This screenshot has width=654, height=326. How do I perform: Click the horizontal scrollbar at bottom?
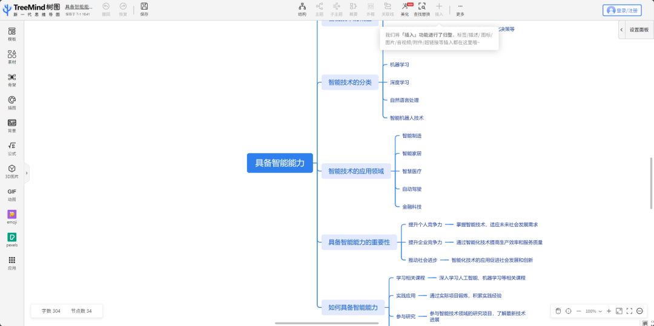[326, 323]
